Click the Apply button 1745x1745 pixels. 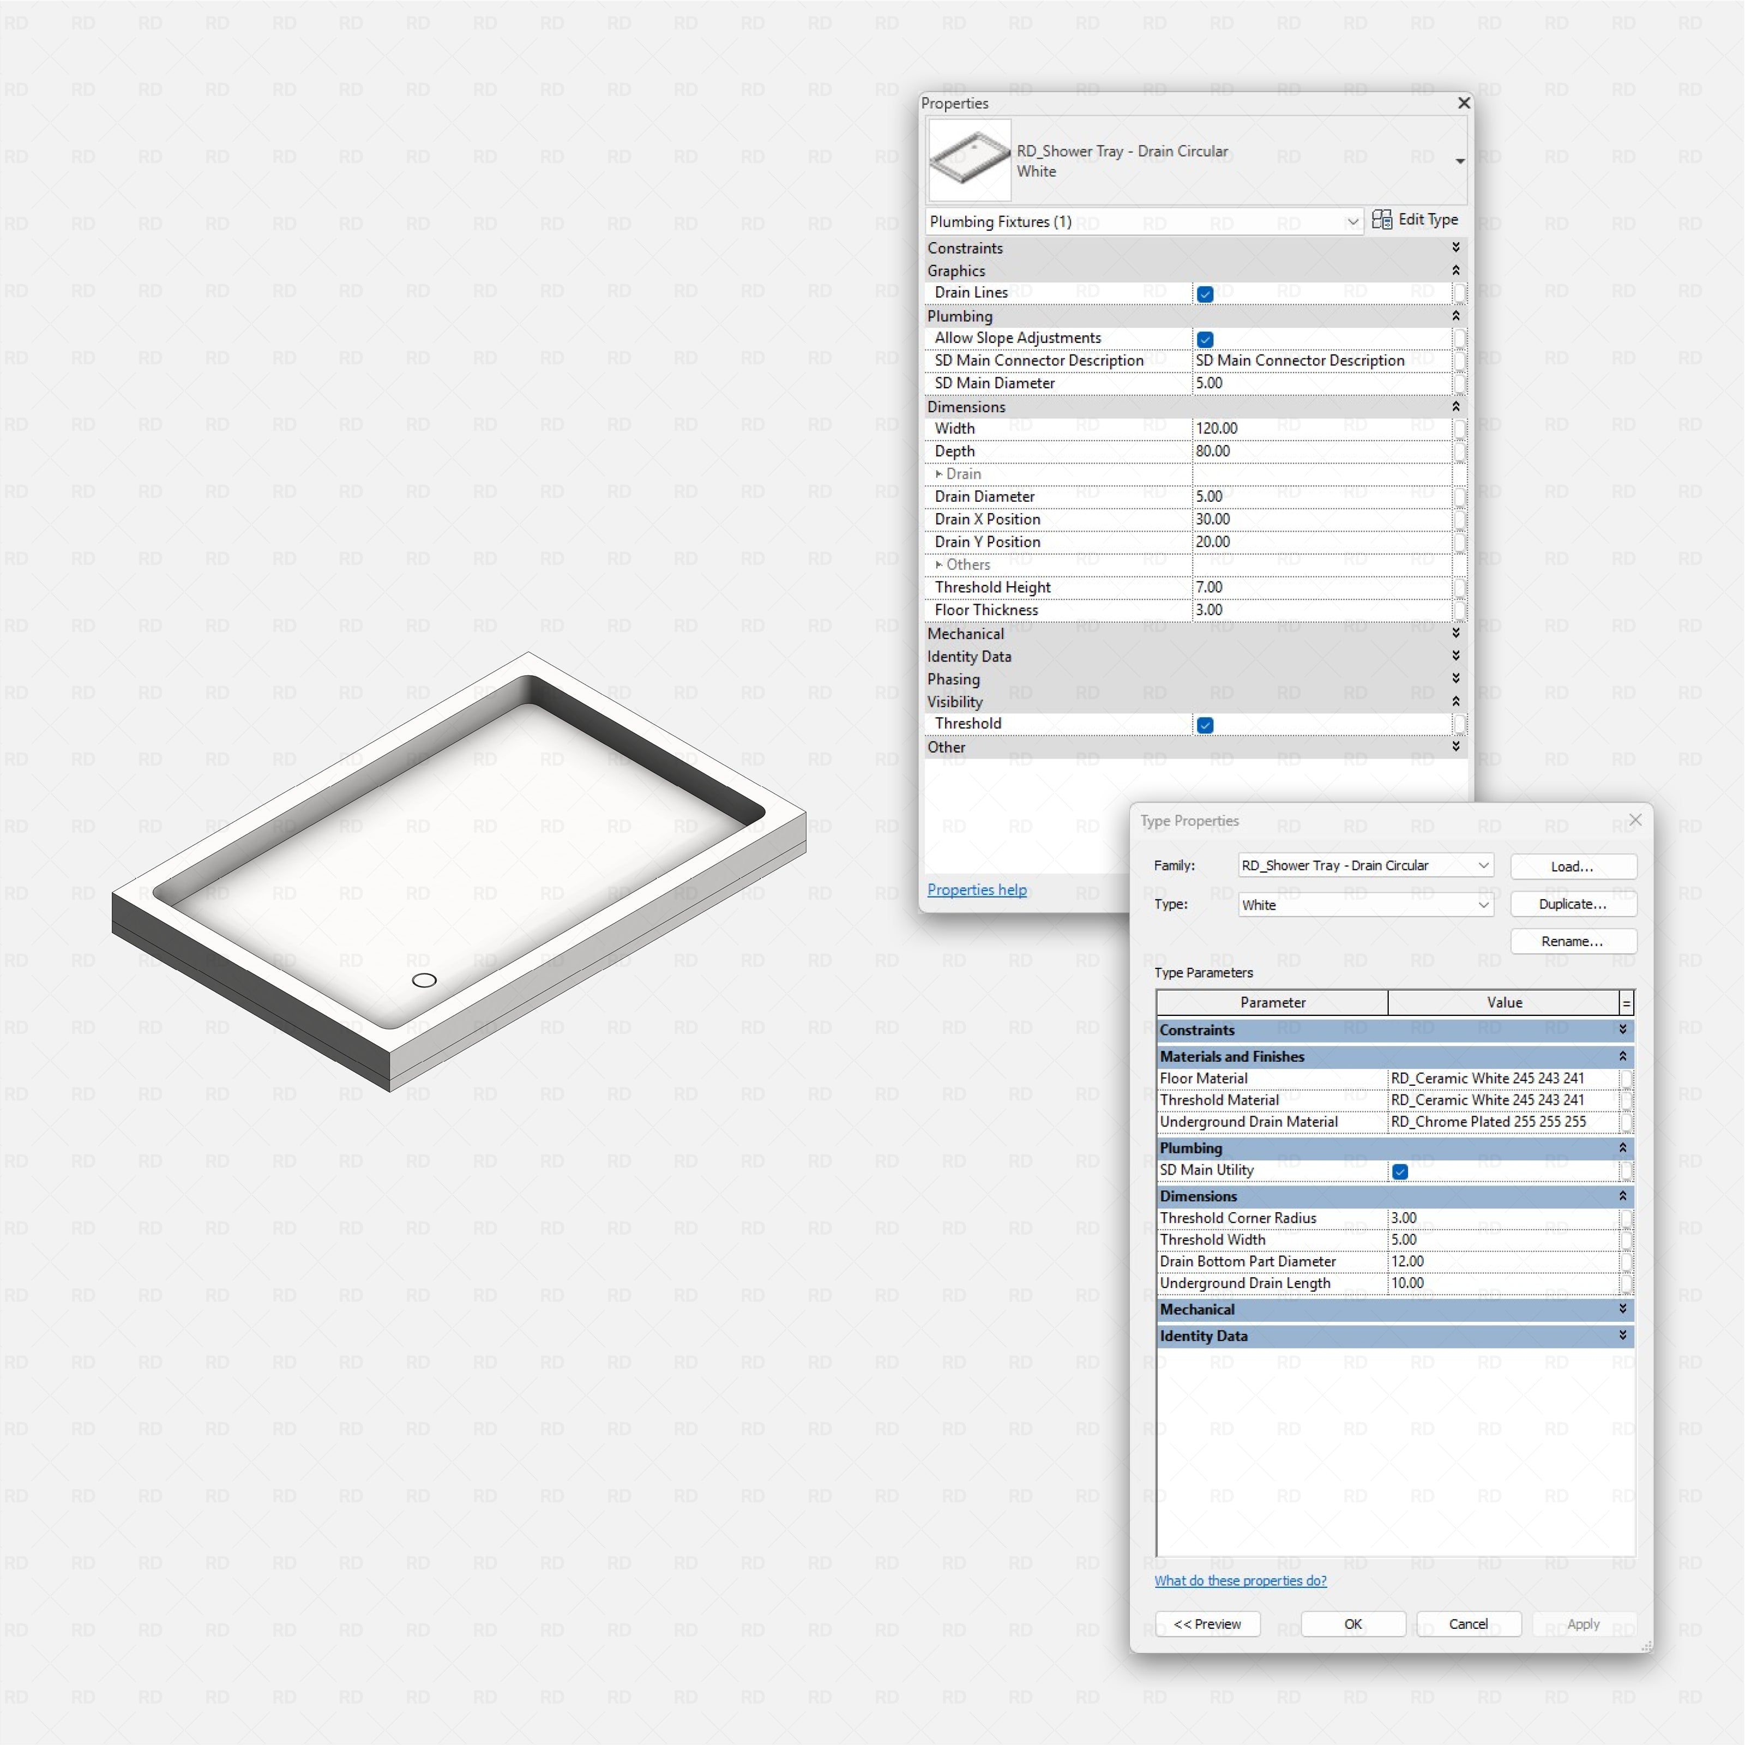(1584, 1624)
